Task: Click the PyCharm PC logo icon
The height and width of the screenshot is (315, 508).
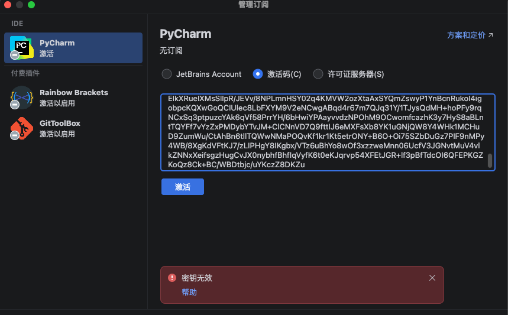Action: 22,48
